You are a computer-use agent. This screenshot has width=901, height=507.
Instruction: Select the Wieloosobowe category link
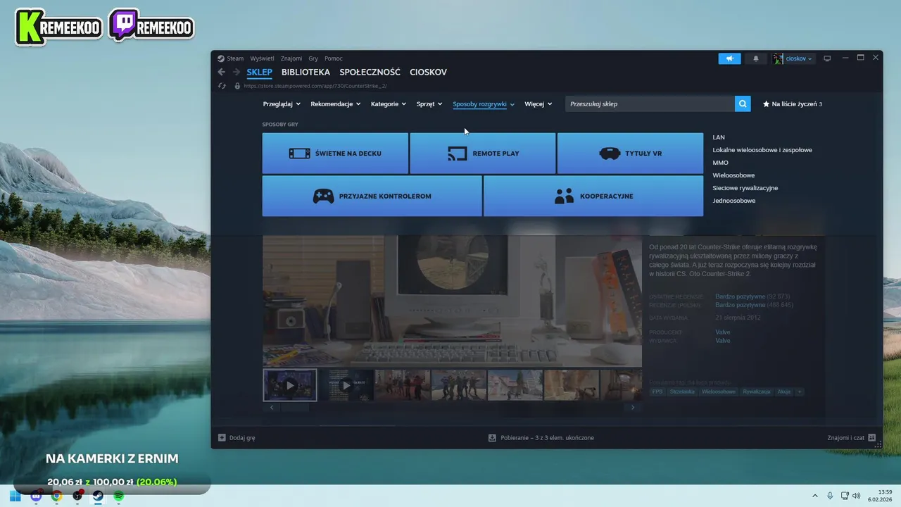[x=733, y=175]
